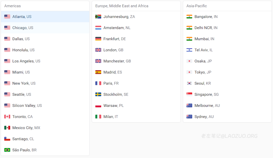The width and height of the screenshot is (273, 158).
Task: Choose Sydney, AU from Asia-Pacific
Action: coord(227,117)
